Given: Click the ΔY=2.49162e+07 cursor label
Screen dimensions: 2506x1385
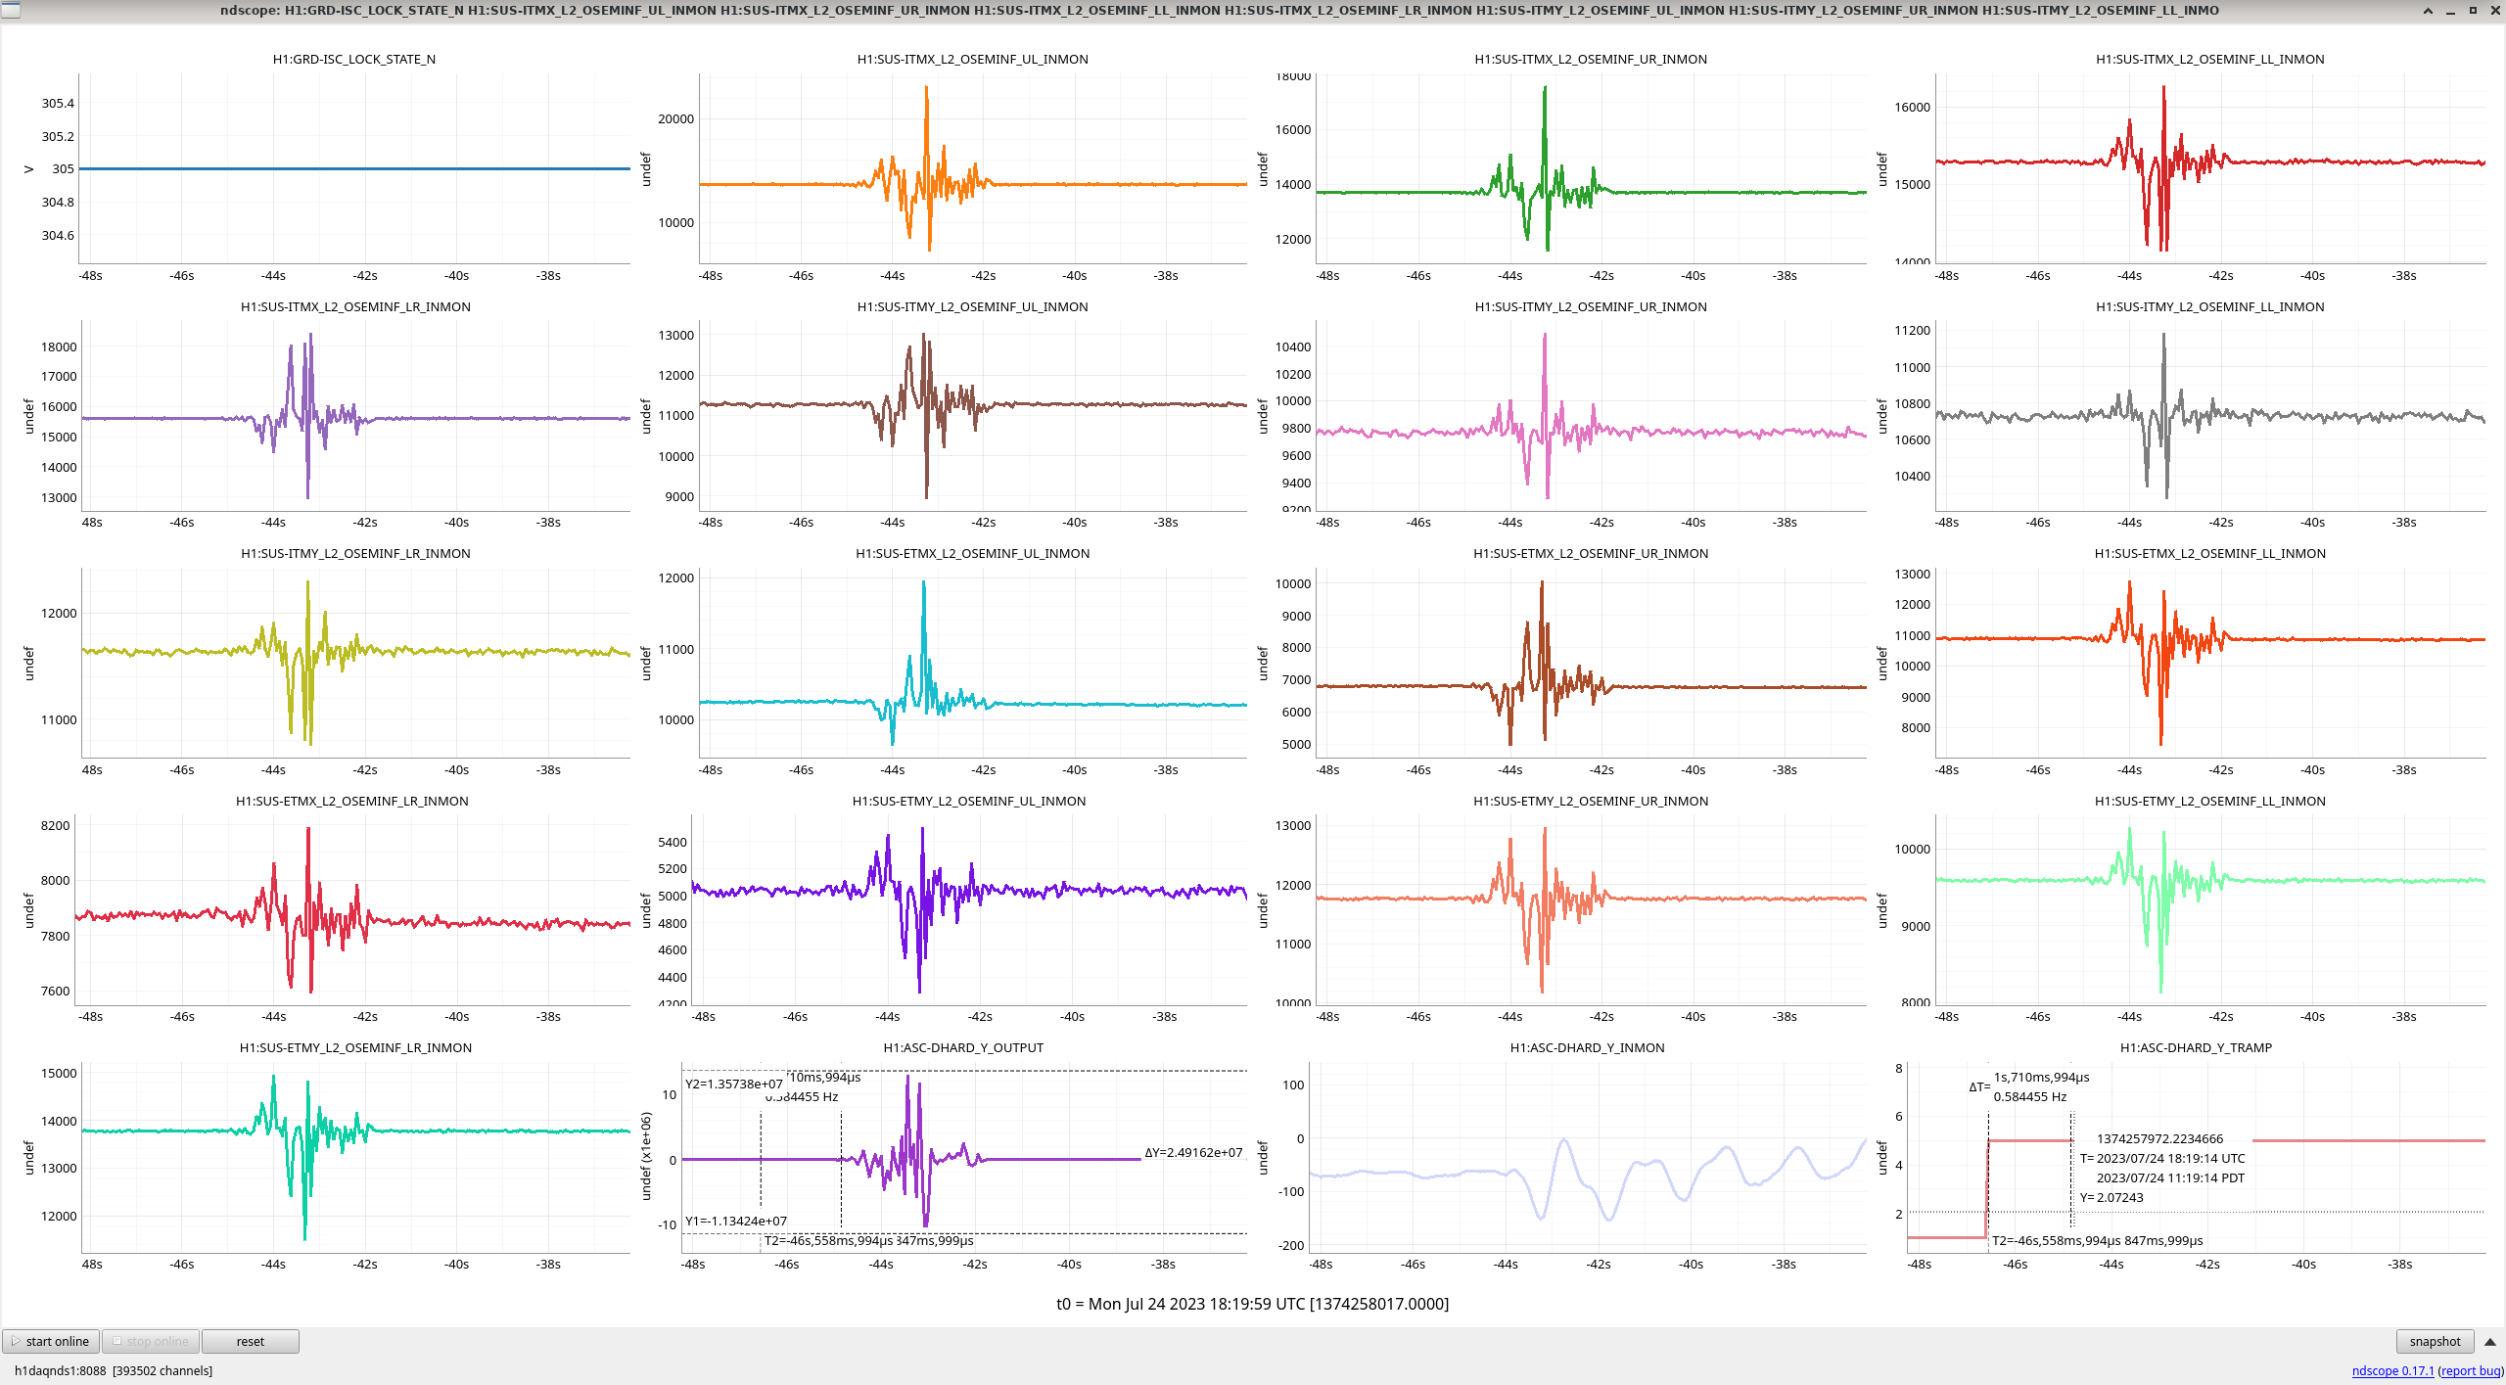Looking at the screenshot, I should click(1192, 1152).
